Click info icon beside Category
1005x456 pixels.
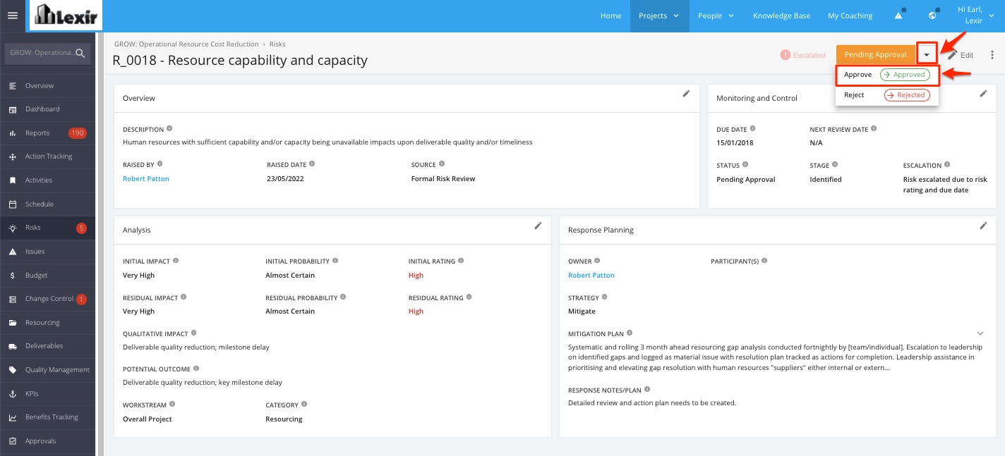point(304,405)
